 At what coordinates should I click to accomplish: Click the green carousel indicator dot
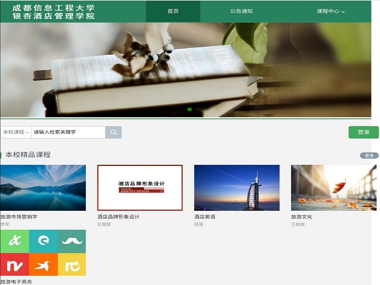tap(190, 110)
